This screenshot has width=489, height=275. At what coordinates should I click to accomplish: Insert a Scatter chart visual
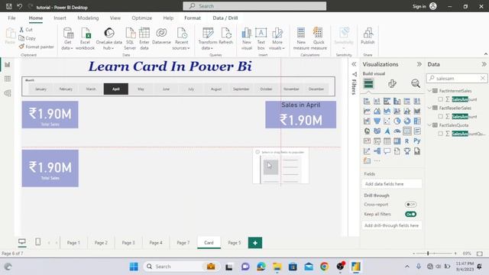pos(387,121)
